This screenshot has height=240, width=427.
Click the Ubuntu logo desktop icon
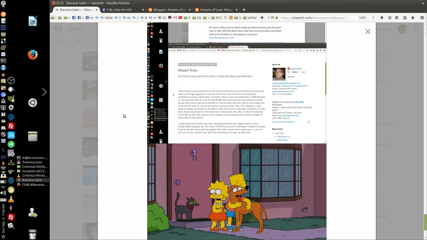pyautogui.click(x=33, y=103)
